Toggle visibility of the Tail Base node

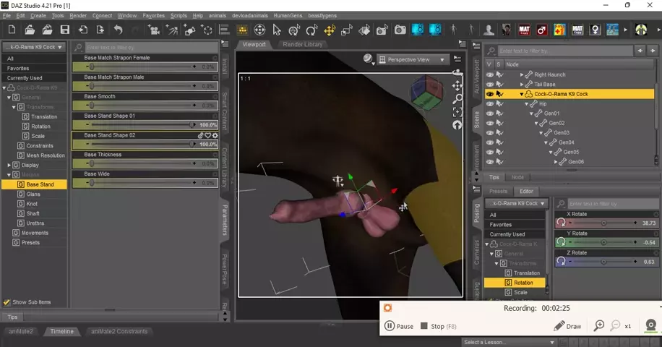tap(489, 85)
